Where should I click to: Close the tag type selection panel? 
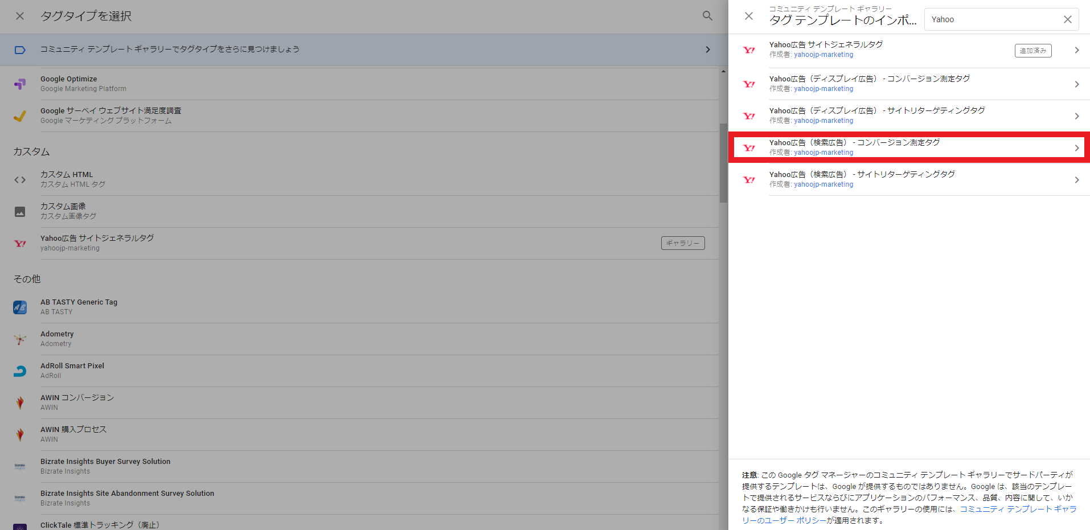click(x=20, y=16)
